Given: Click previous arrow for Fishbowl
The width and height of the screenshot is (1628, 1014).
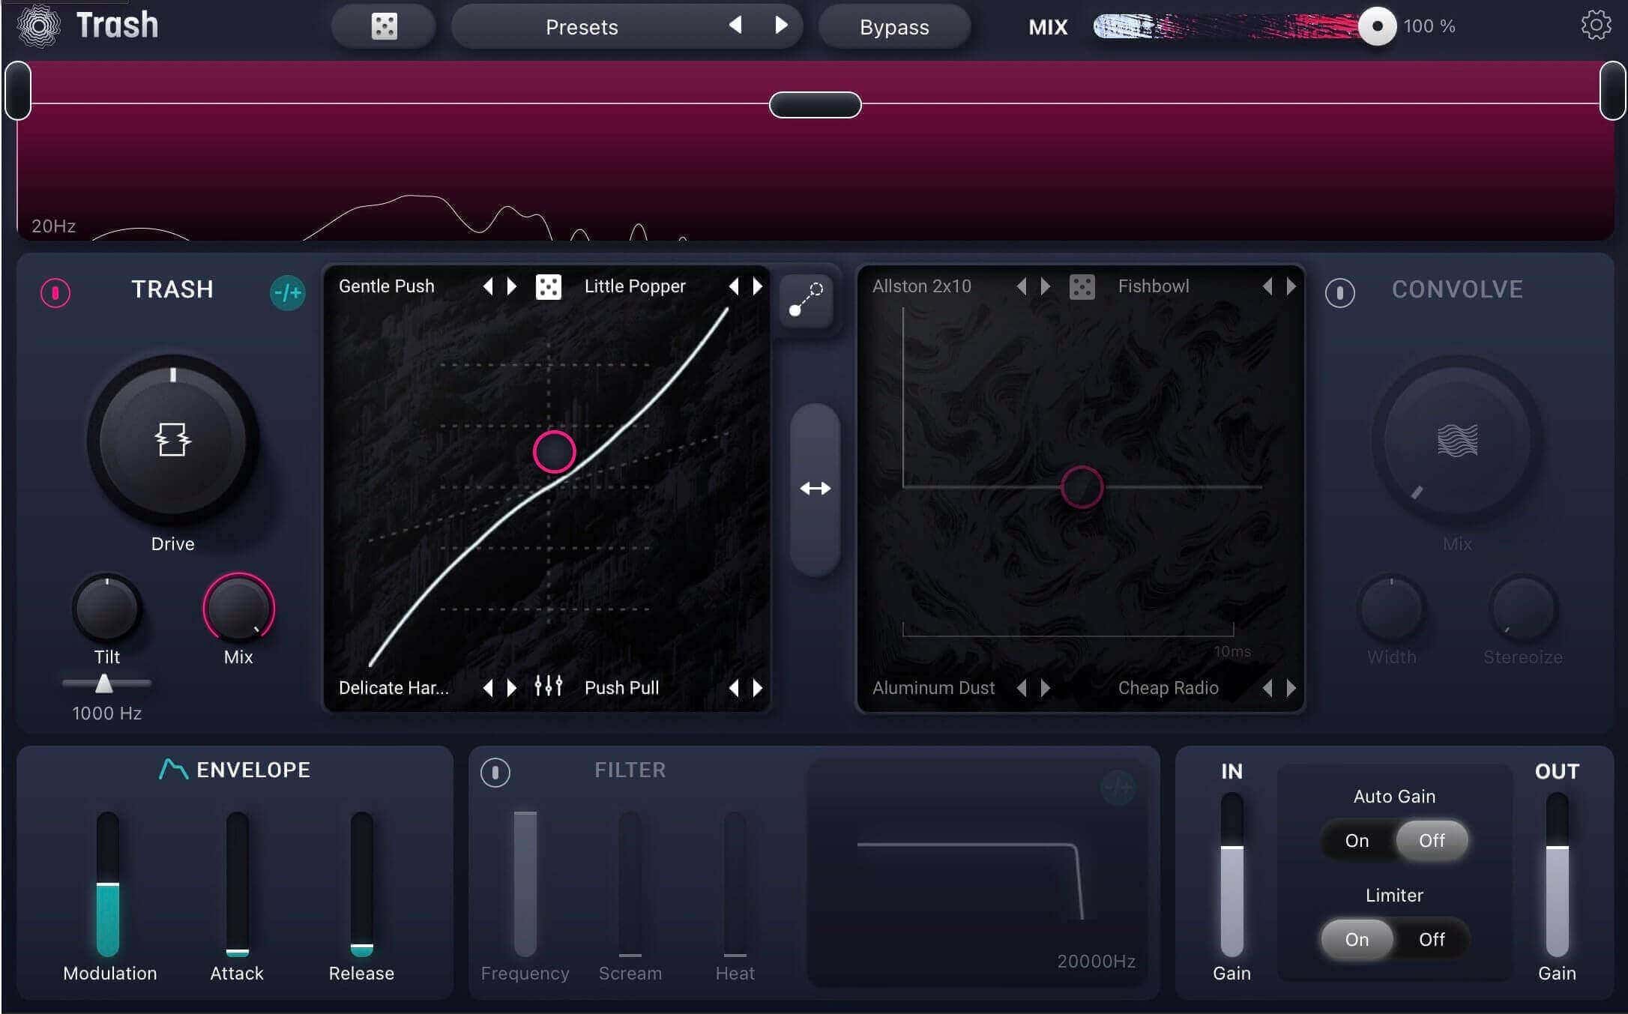Looking at the screenshot, I should pyautogui.click(x=1267, y=286).
